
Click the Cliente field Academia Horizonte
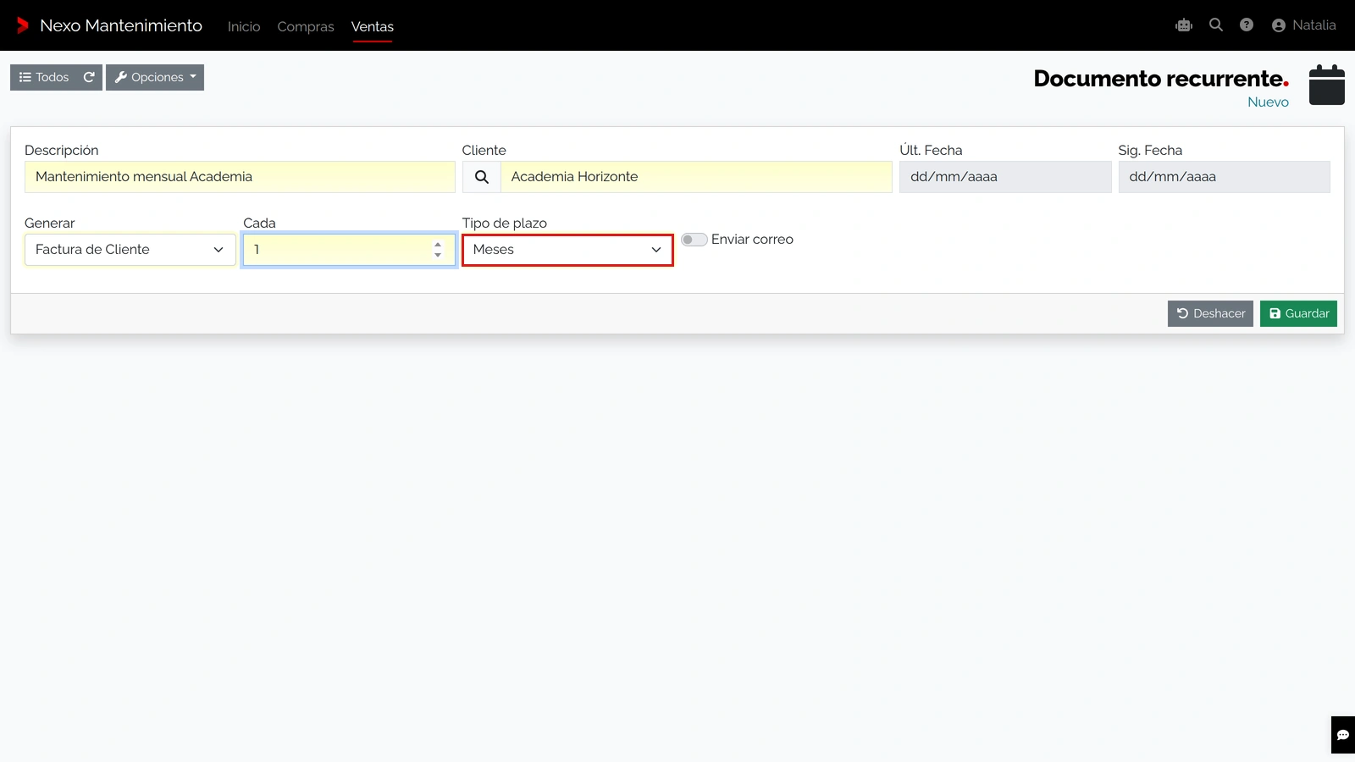point(696,177)
